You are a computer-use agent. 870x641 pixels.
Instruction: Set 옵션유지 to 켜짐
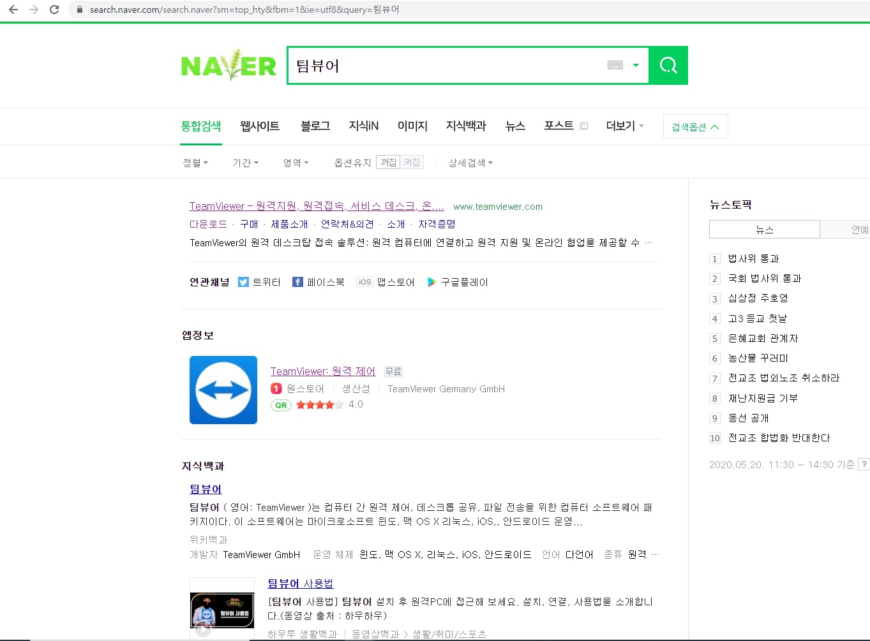click(412, 162)
